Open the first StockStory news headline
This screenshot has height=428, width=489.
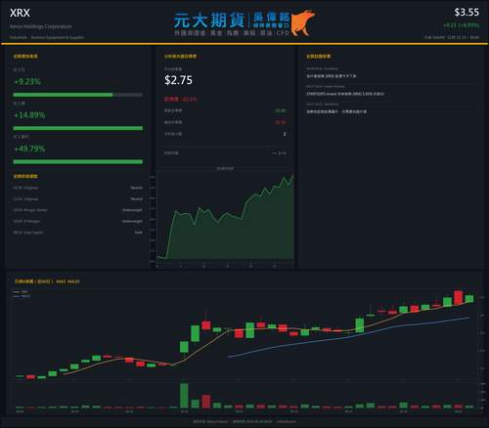pyautogui.click(x=331, y=76)
